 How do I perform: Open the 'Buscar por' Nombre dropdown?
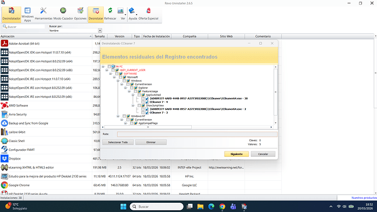[x=100, y=31]
